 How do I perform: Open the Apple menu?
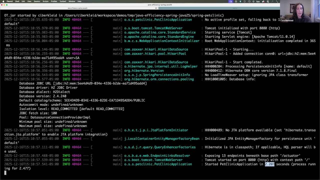click(x=3, y=1)
